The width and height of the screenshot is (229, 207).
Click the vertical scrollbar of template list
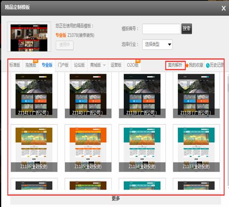click(x=228, y=131)
